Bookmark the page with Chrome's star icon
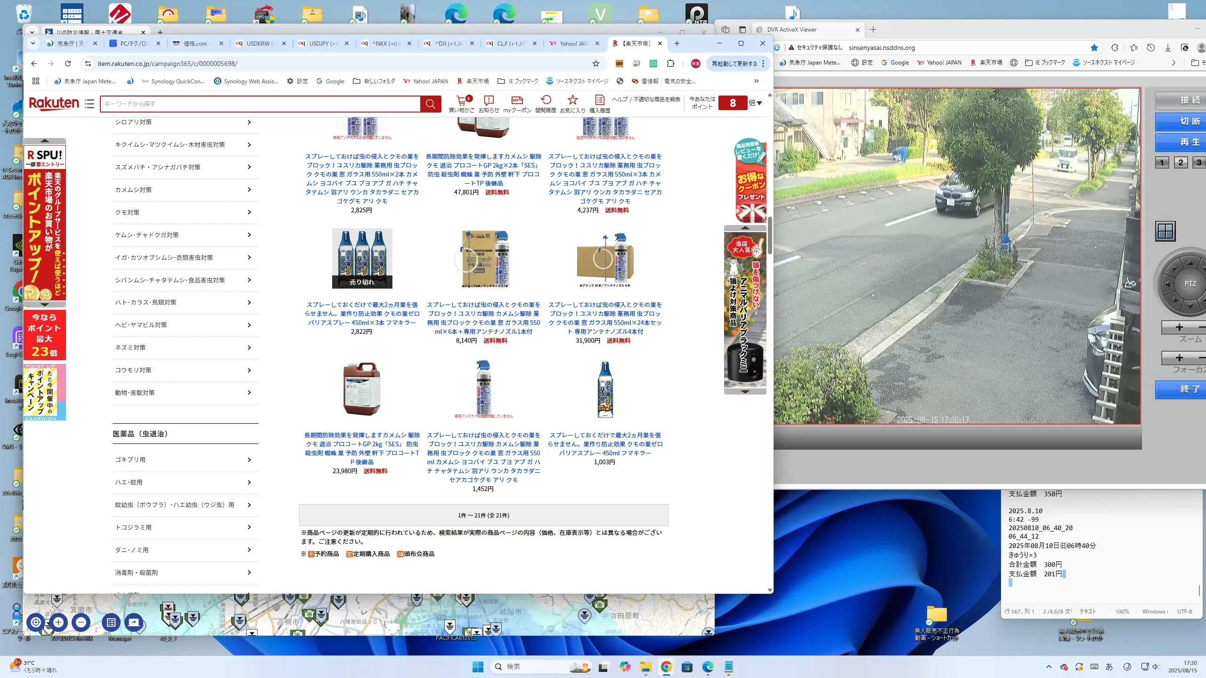1206x678 pixels. click(x=596, y=64)
